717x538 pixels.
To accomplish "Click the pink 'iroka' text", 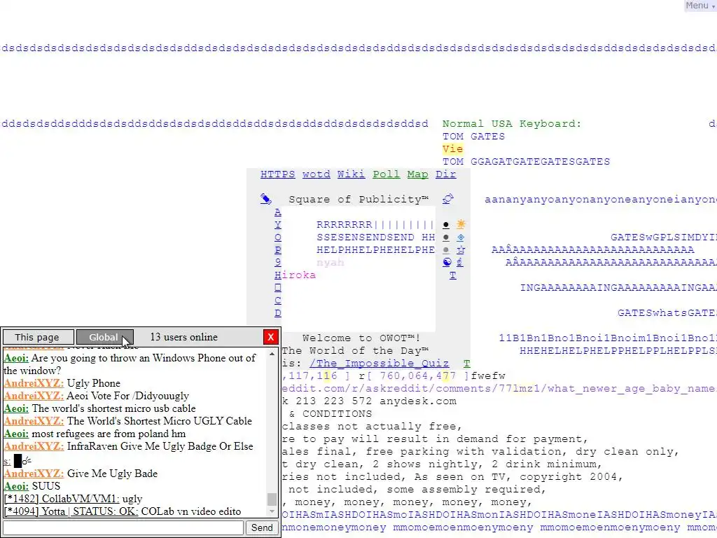I will point(298,275).
